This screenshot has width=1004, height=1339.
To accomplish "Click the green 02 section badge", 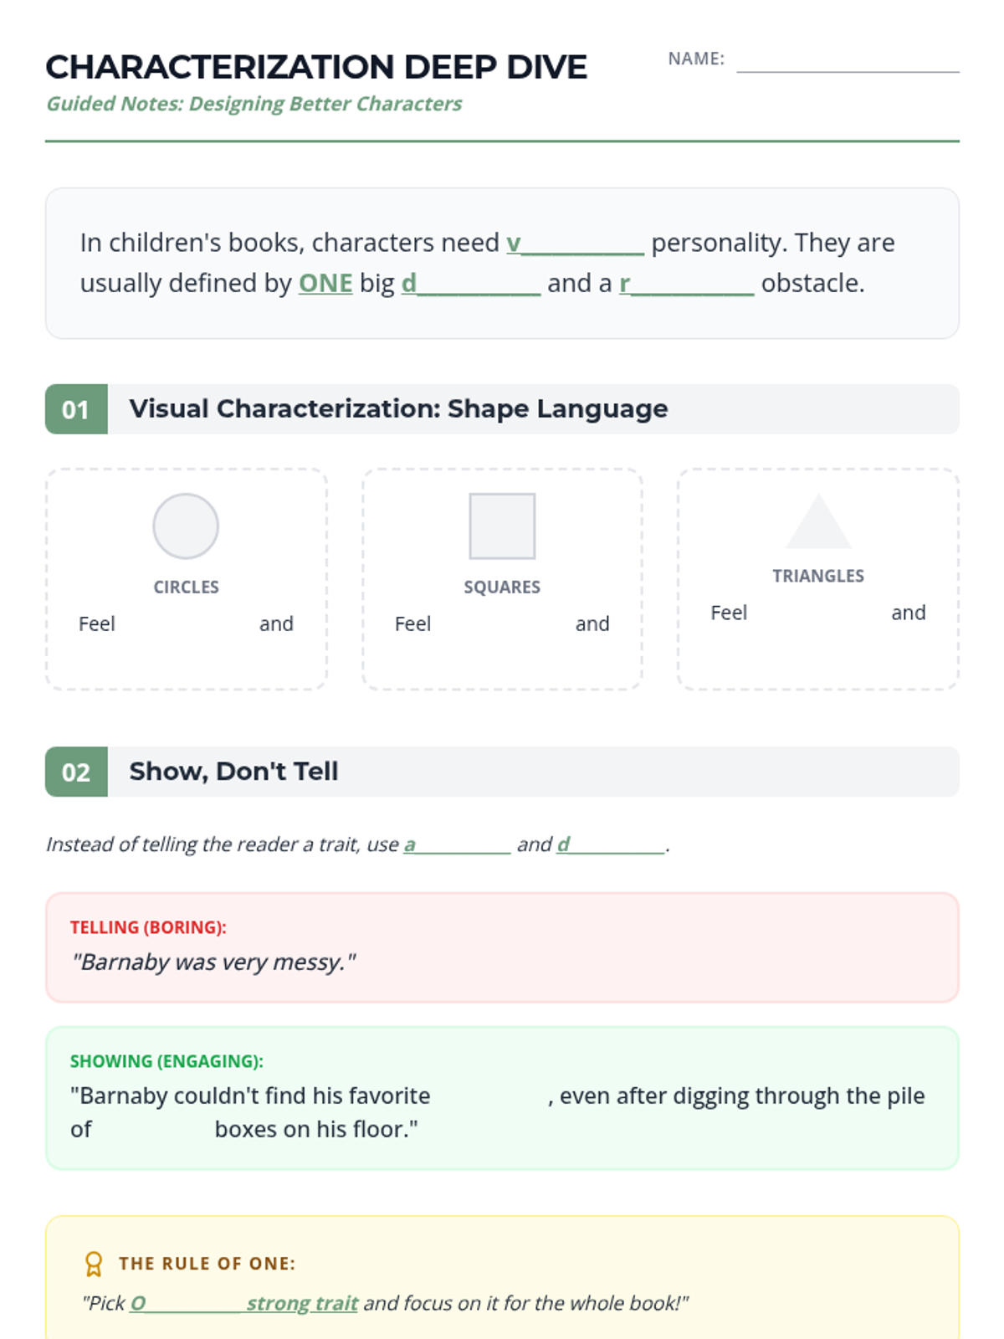I will (76, 772).
